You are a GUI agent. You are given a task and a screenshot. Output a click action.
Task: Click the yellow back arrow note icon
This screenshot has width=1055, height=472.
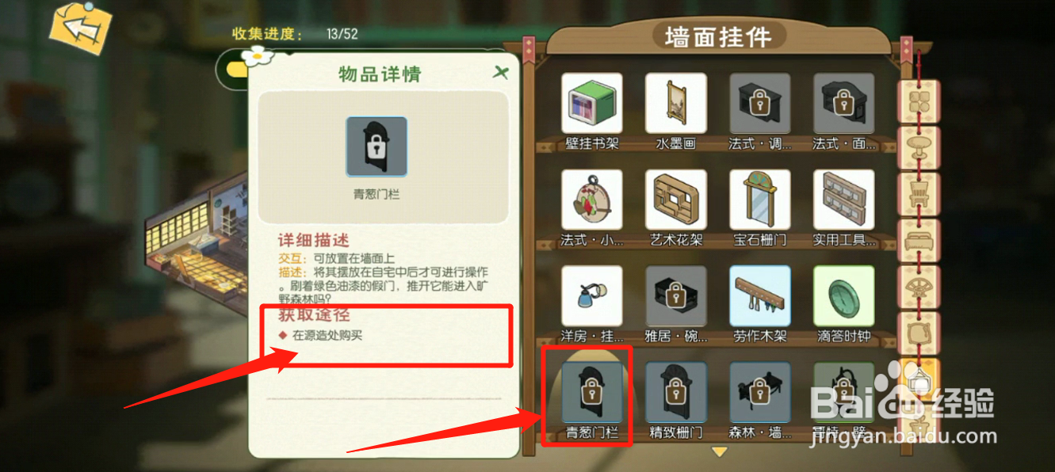[81, 29]
